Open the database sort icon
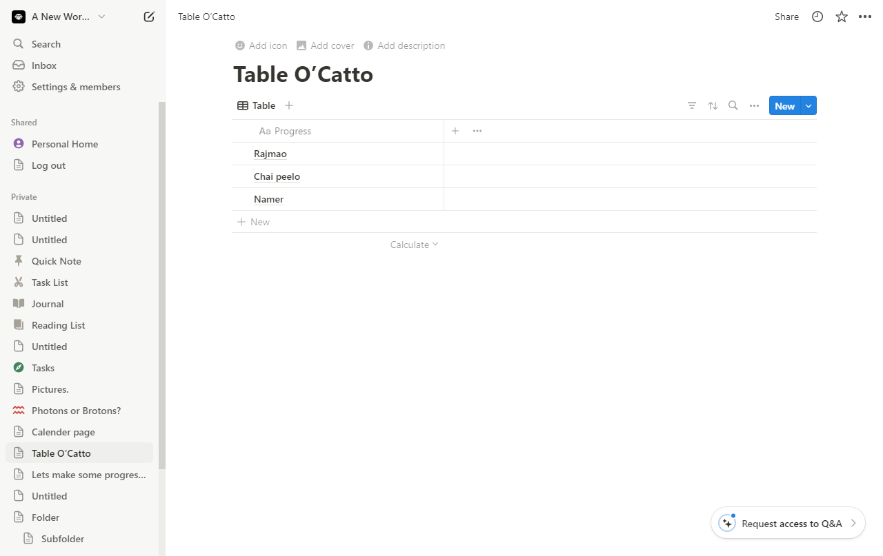This screenshot has width=883, height=556. click(713, 105)
